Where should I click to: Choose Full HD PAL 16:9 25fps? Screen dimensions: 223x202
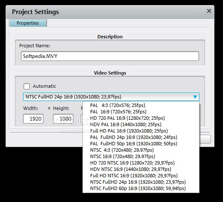click(x=141, y=131)
